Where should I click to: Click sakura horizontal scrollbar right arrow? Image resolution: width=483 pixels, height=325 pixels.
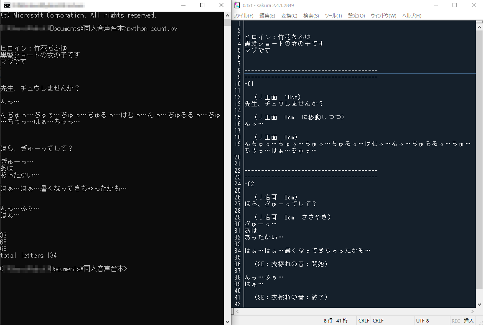point(473,312)
